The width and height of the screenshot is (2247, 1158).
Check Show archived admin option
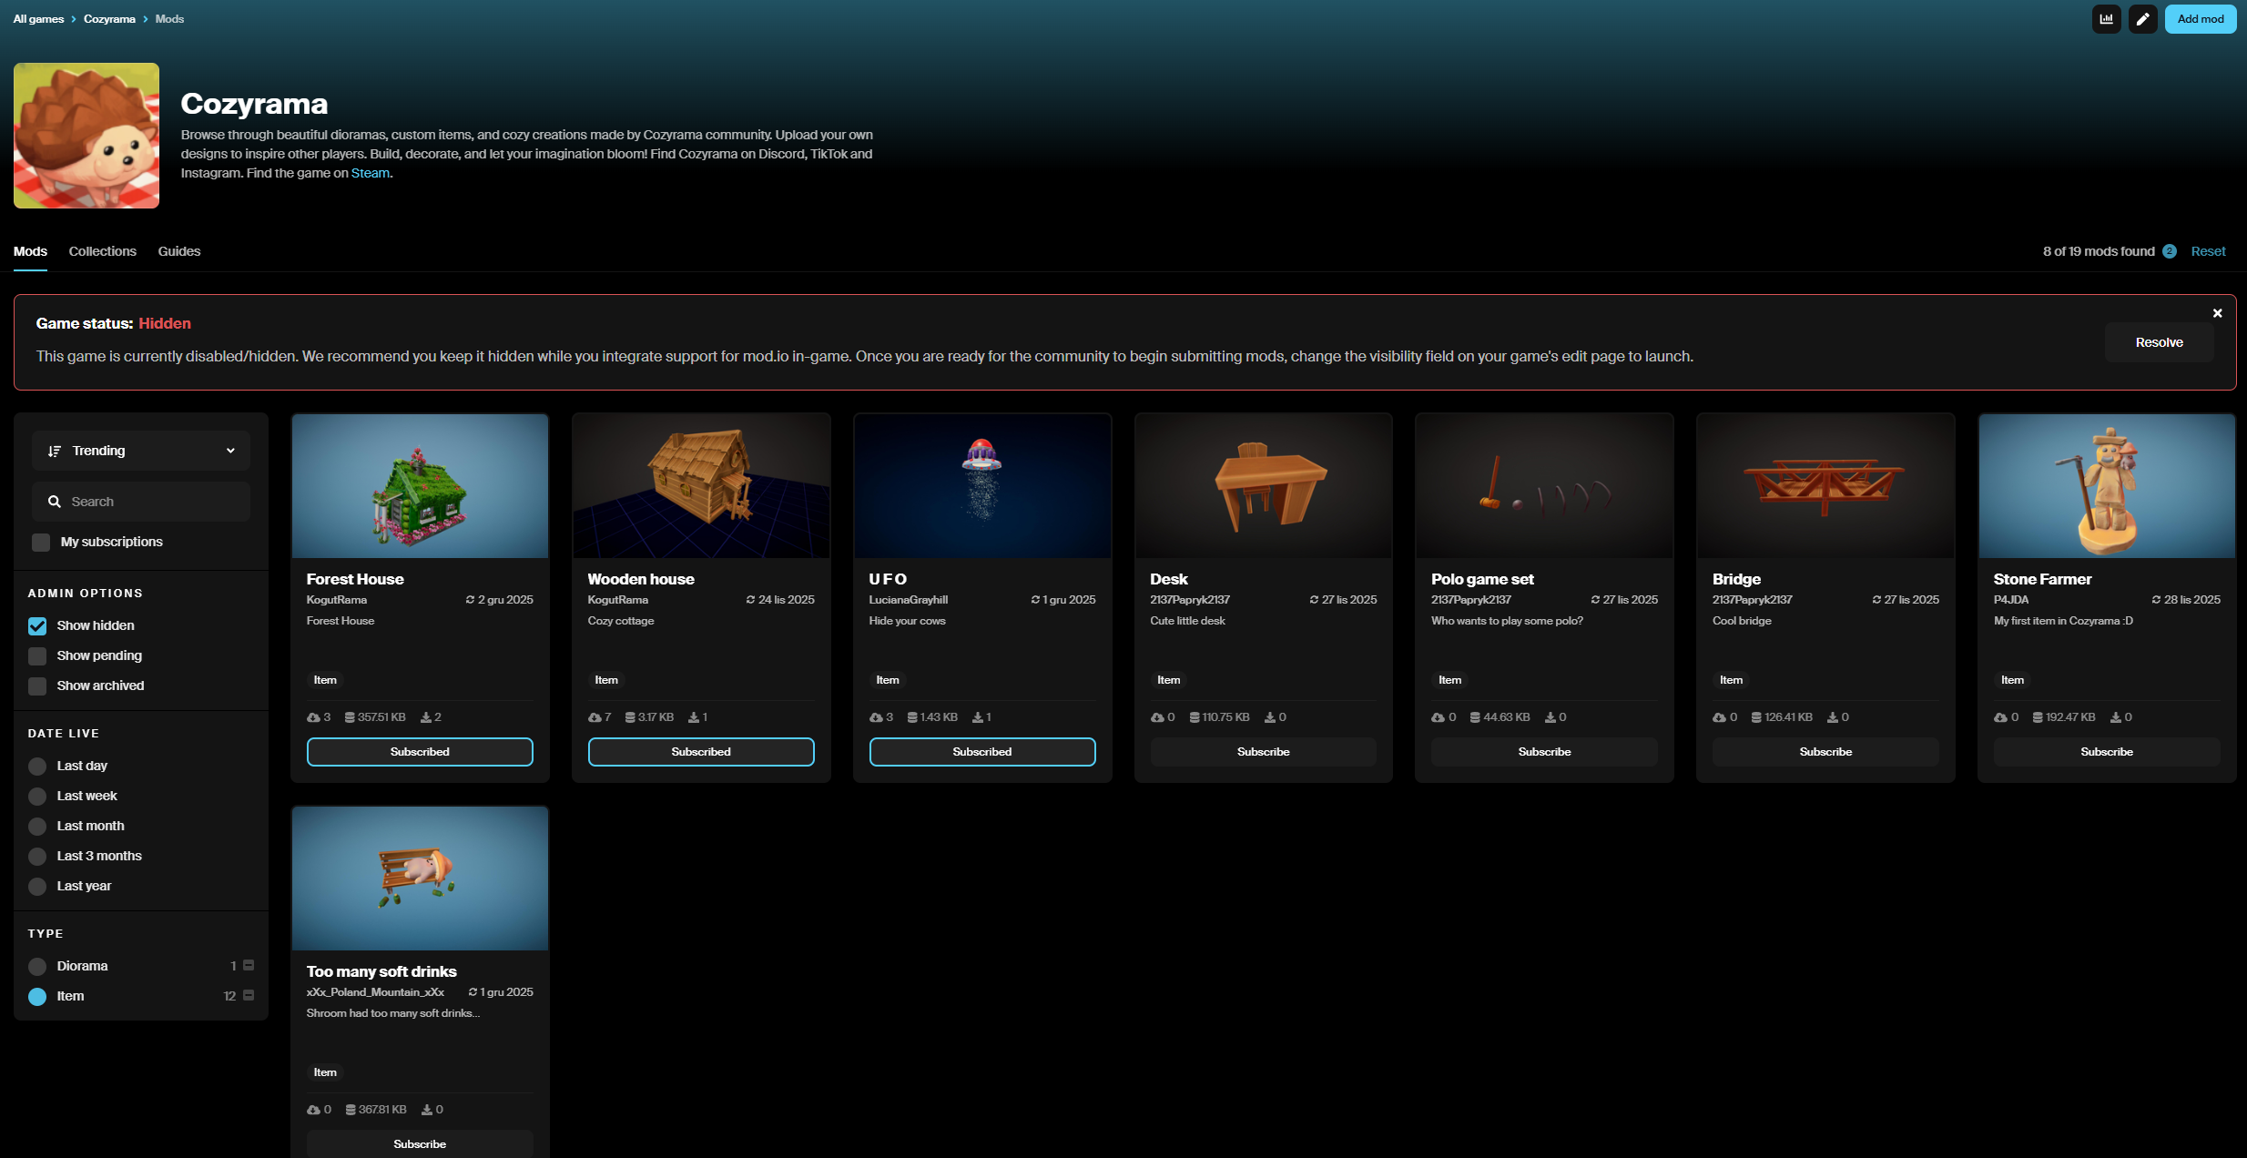point(37,686)
